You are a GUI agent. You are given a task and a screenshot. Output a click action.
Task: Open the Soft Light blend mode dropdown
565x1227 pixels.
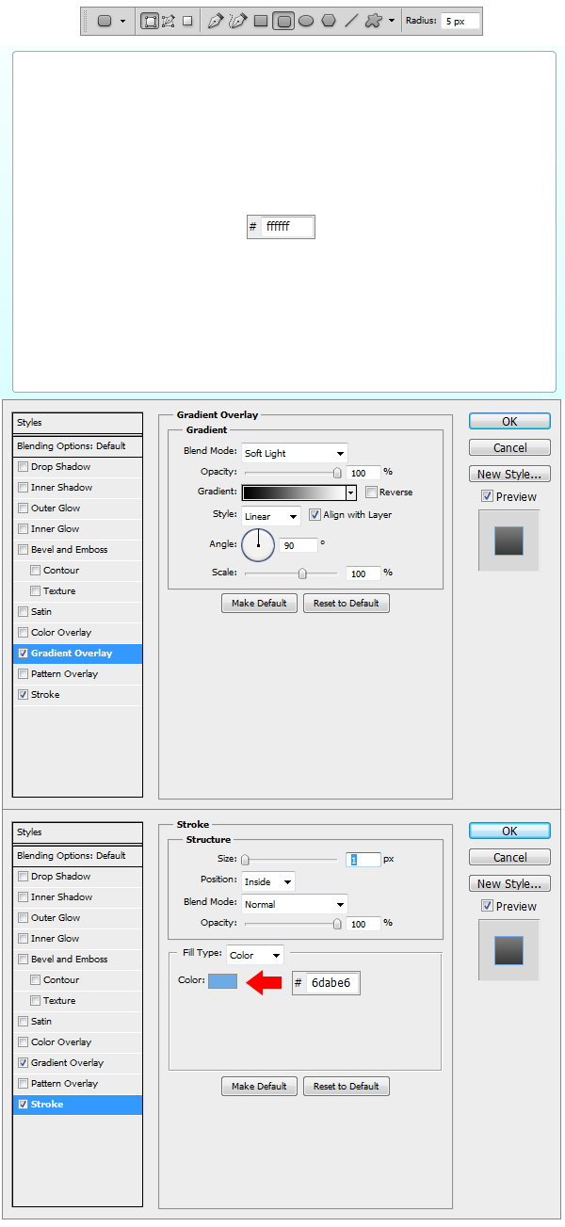294,453
